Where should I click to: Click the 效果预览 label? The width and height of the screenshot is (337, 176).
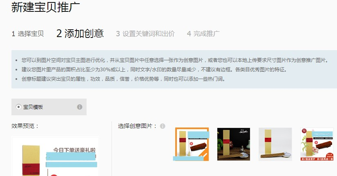click(x=25, y=126)
